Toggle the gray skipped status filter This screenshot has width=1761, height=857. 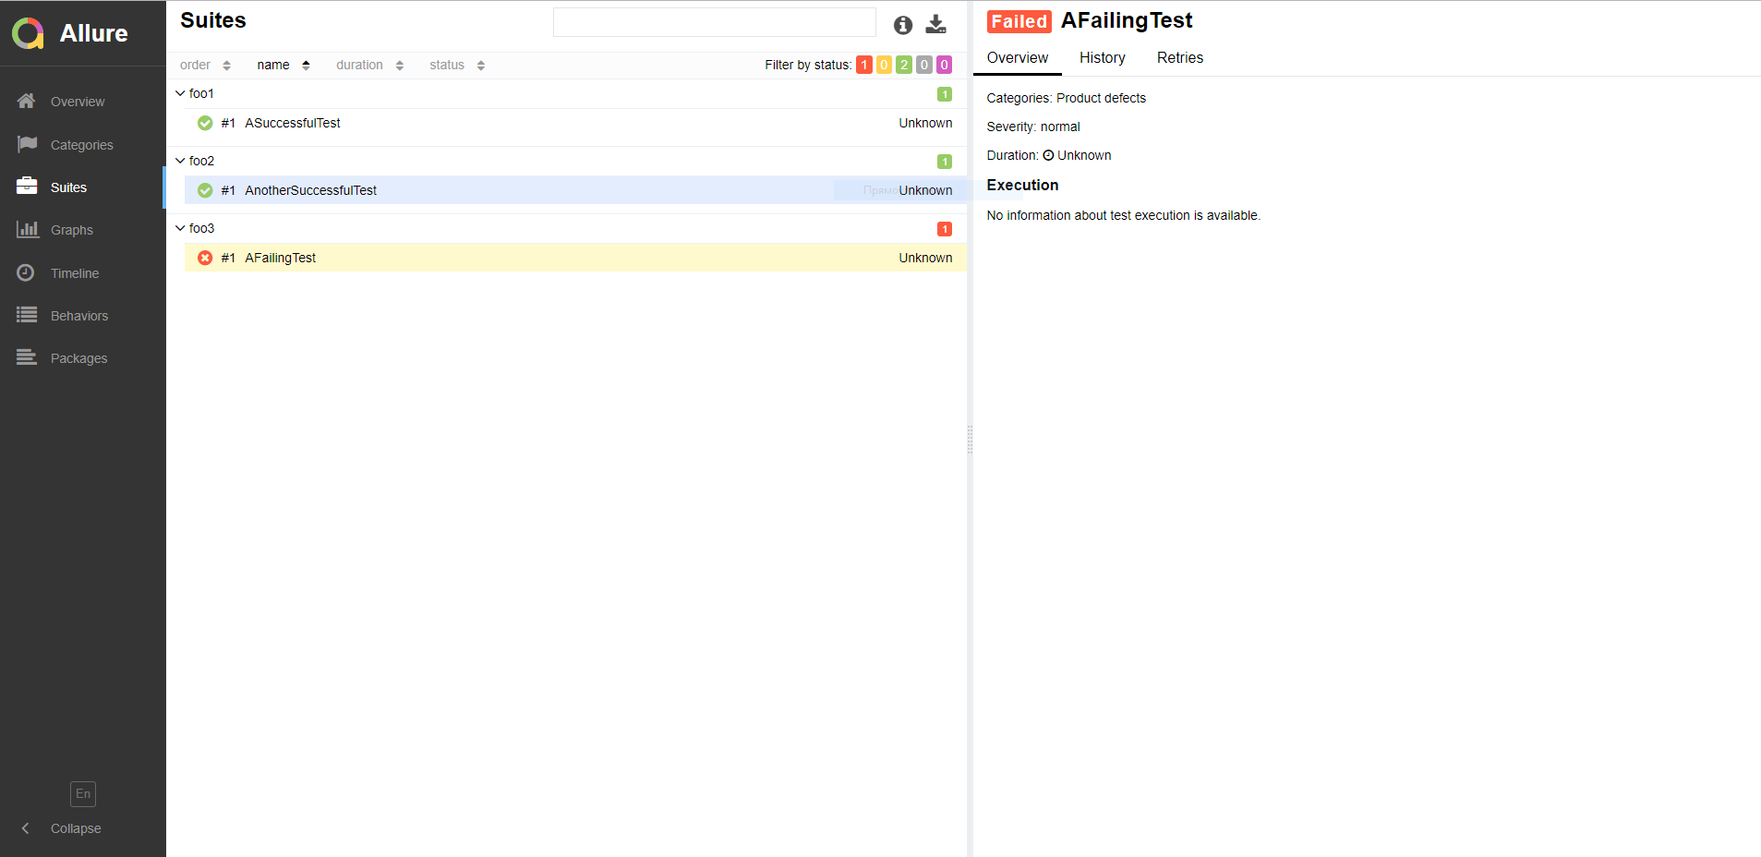924,65
